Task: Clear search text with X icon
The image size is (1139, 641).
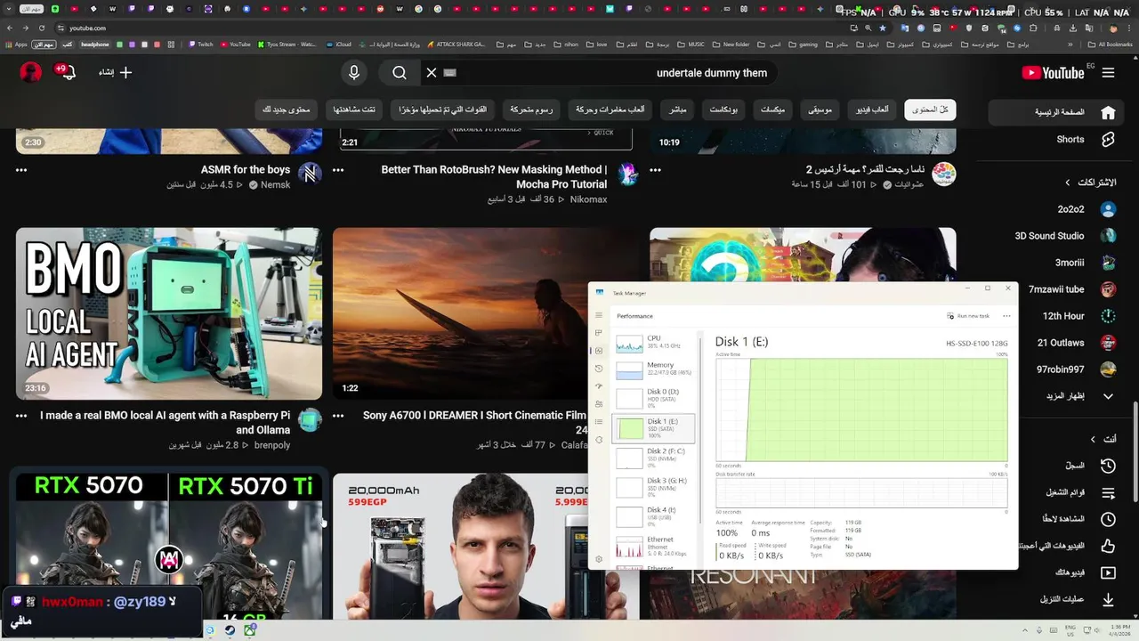Action: pos(432,73)
